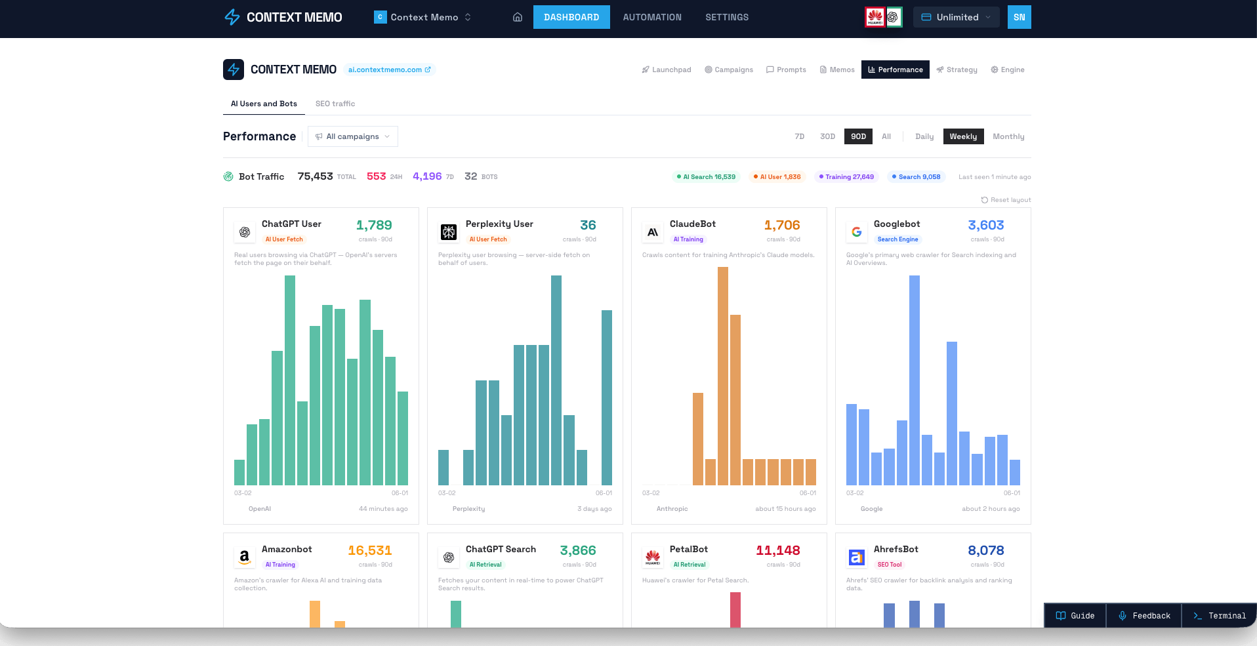Viewport: 1257px width, 646px height.
Task: Click the brand lightning icon beside CONTEXT MEMO title
Action: tap(234, 70)
